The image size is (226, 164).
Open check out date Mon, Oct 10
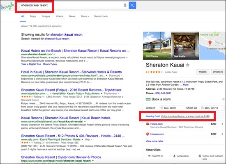212,108
